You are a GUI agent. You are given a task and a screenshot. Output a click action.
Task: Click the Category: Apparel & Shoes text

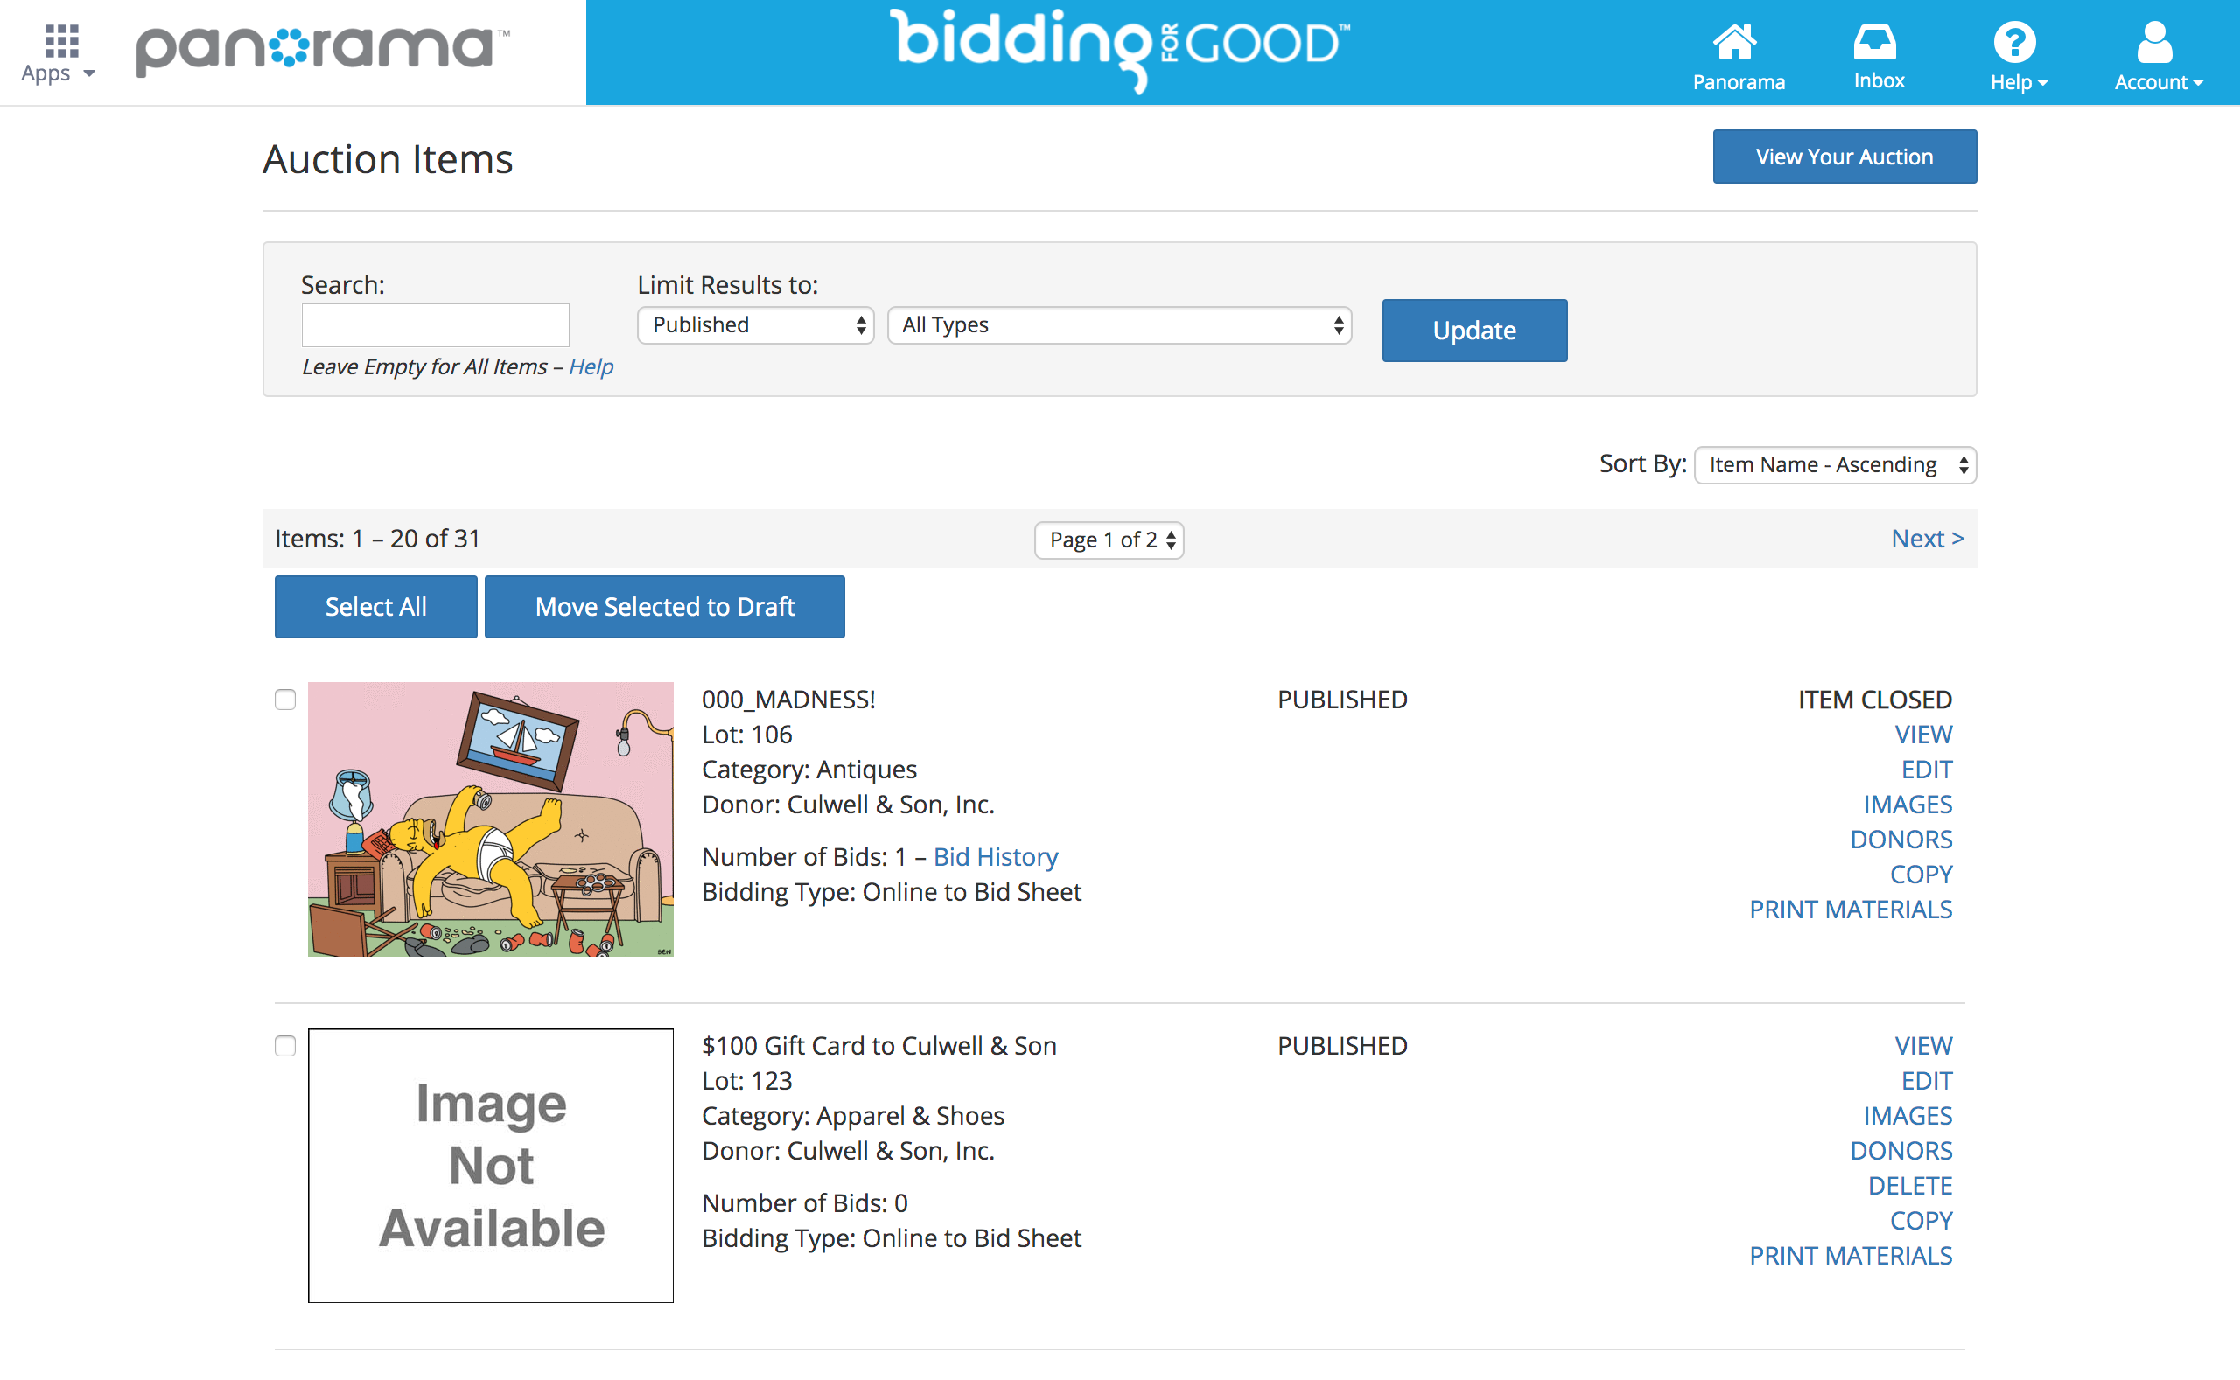(853, 1115)
